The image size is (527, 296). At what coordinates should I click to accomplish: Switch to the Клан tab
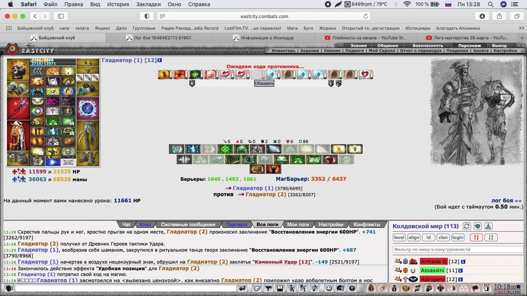[x=145, y=224]
